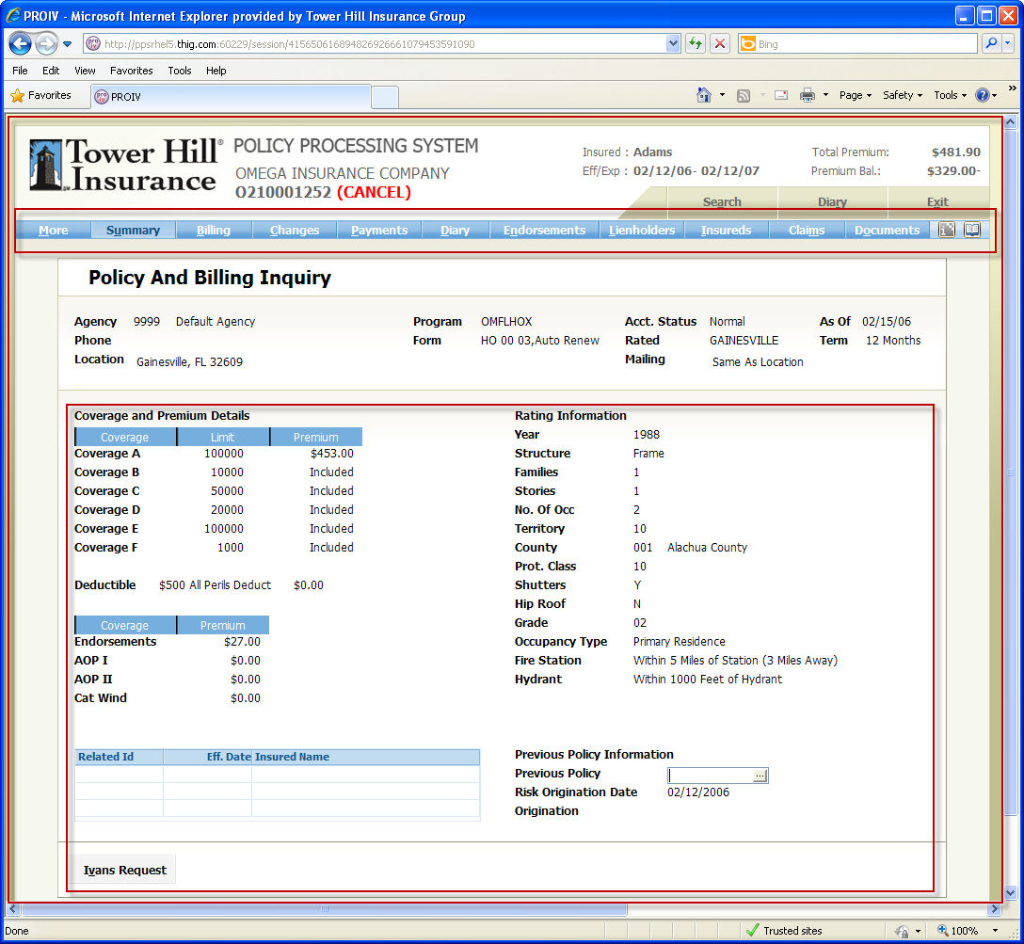Click the Refresh page icon

(x=696, y=43)
